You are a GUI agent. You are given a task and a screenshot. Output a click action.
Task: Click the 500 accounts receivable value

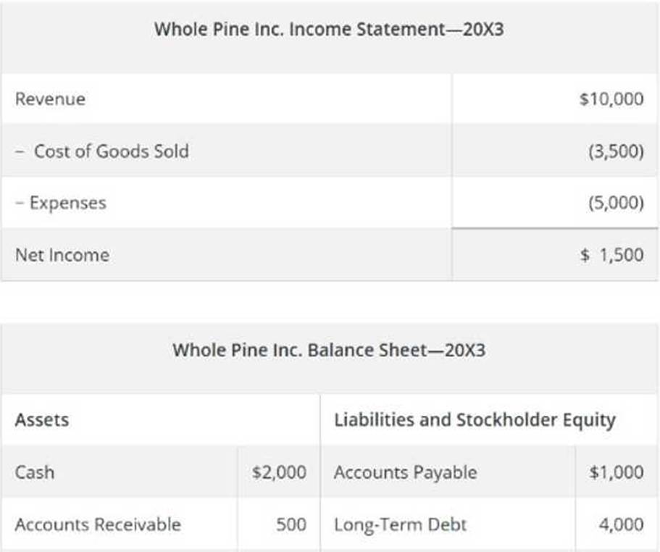coord(291,524)
